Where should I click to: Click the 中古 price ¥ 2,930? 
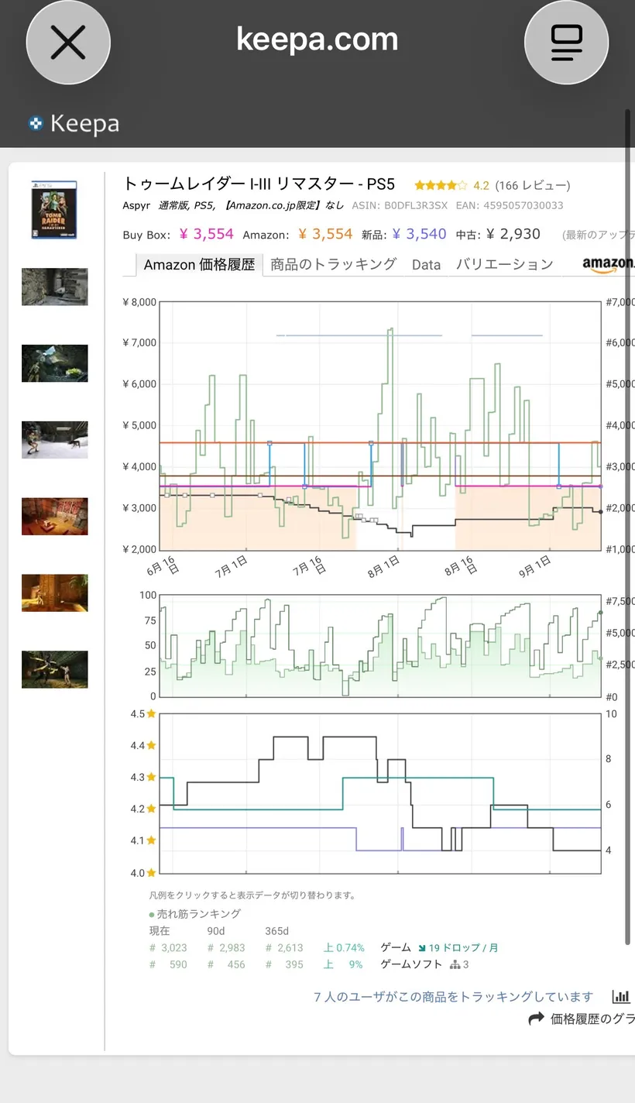tap(513, 234)
